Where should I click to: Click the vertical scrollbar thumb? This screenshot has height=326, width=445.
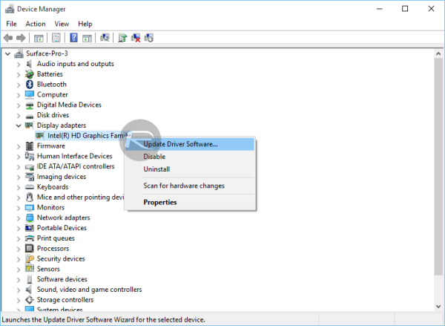click(x=438, y=166)
